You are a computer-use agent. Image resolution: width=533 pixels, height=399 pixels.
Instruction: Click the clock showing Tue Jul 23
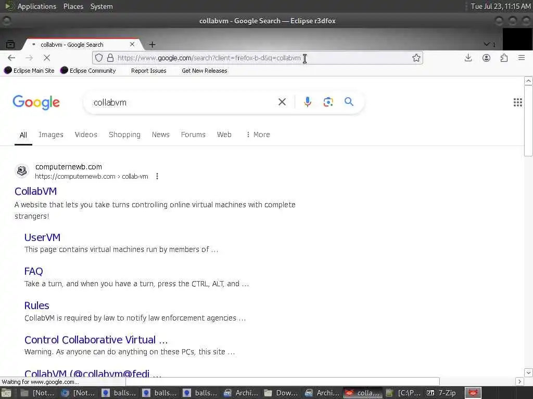(x=500, y=6)
